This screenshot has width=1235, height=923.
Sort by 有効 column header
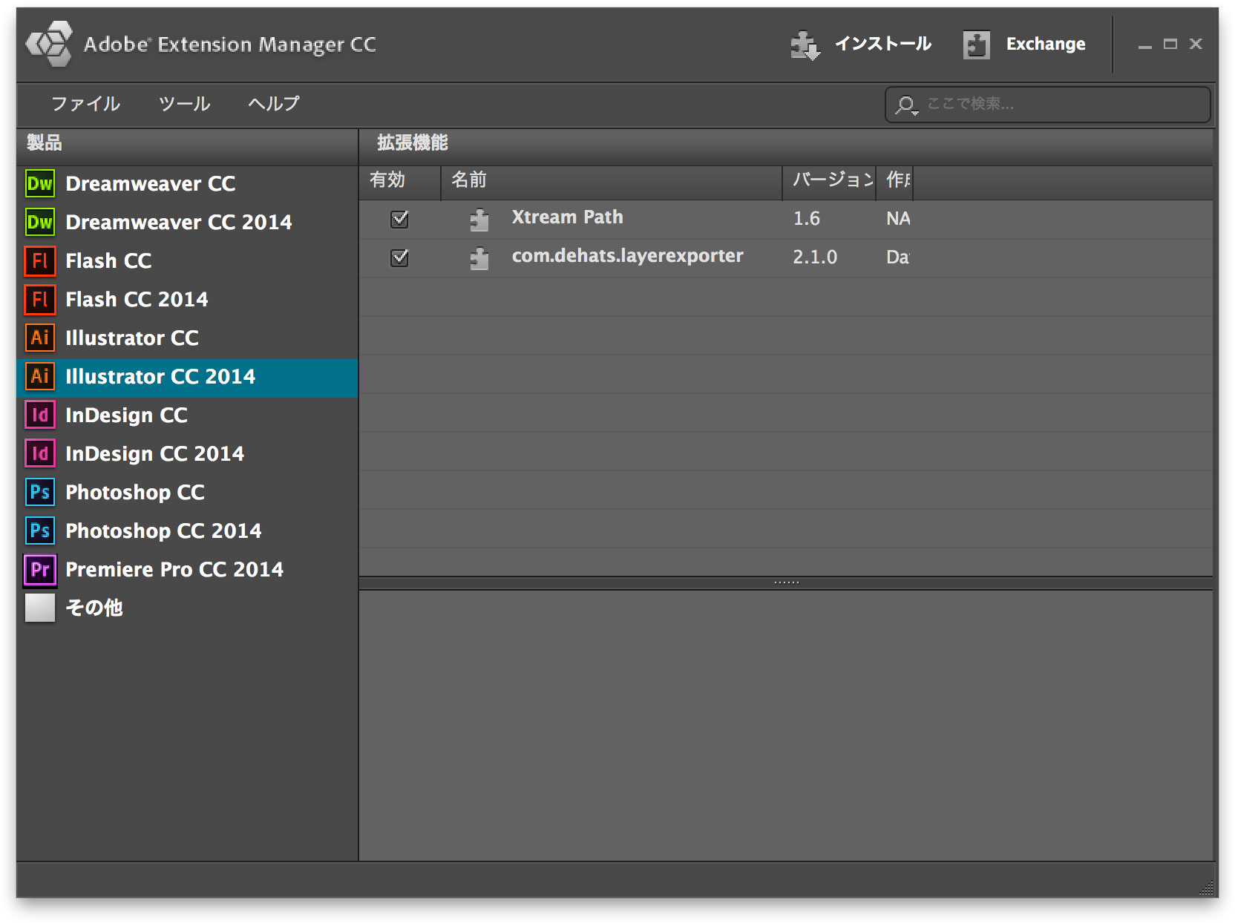400,183
